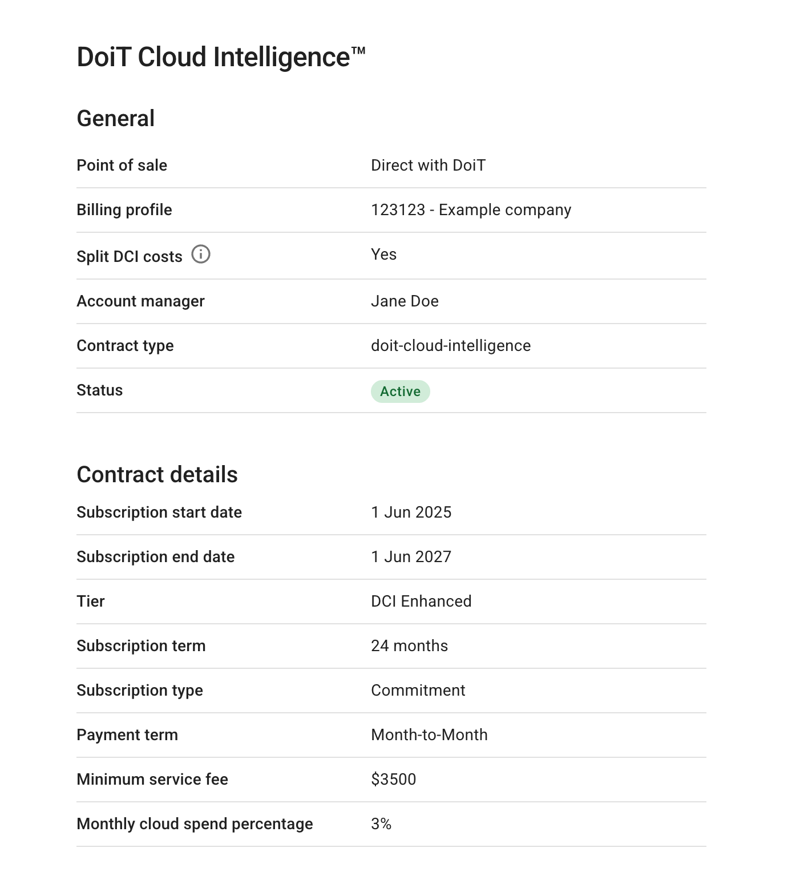The width and height of the screenshot is (800, 872).
Task: Select the Monthly cloud spend percentage 3% value
Action: click(x=381, y=823)
